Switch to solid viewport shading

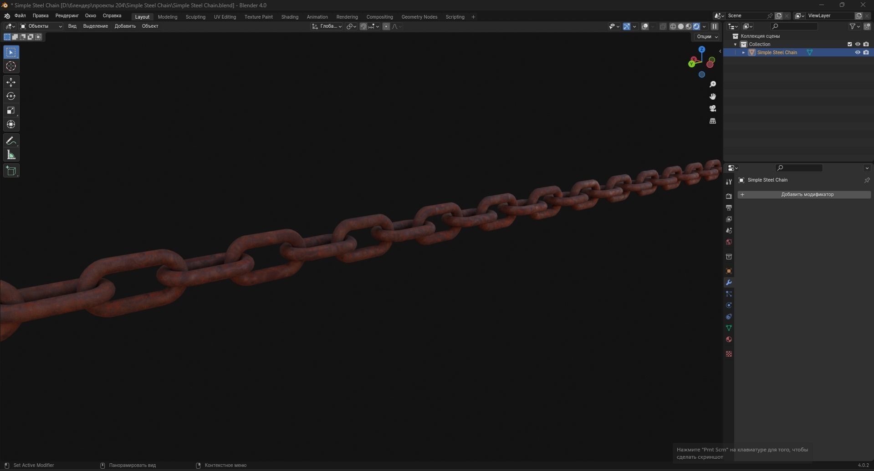point(680,26)
